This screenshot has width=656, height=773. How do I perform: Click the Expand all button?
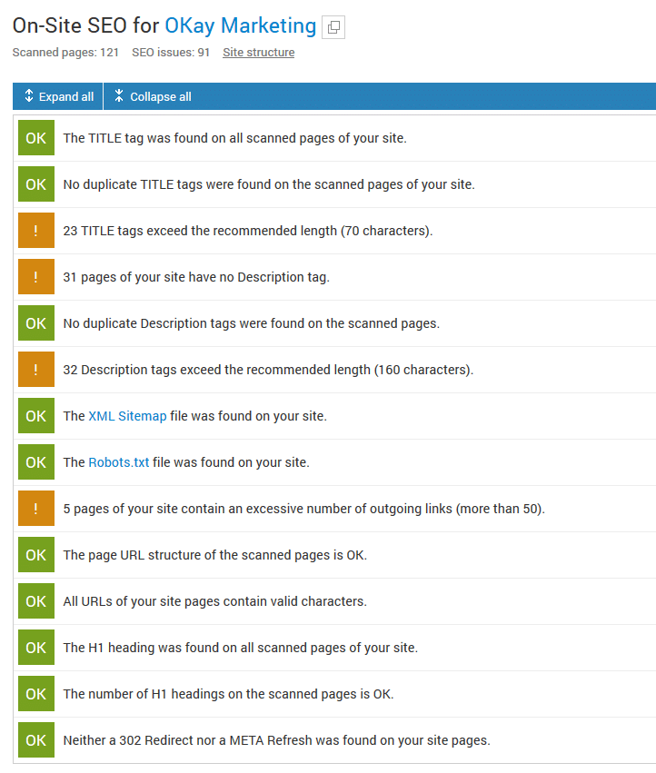(x=58, y=96)
